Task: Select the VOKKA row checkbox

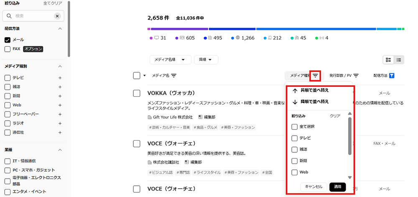Action: point(137,93)
